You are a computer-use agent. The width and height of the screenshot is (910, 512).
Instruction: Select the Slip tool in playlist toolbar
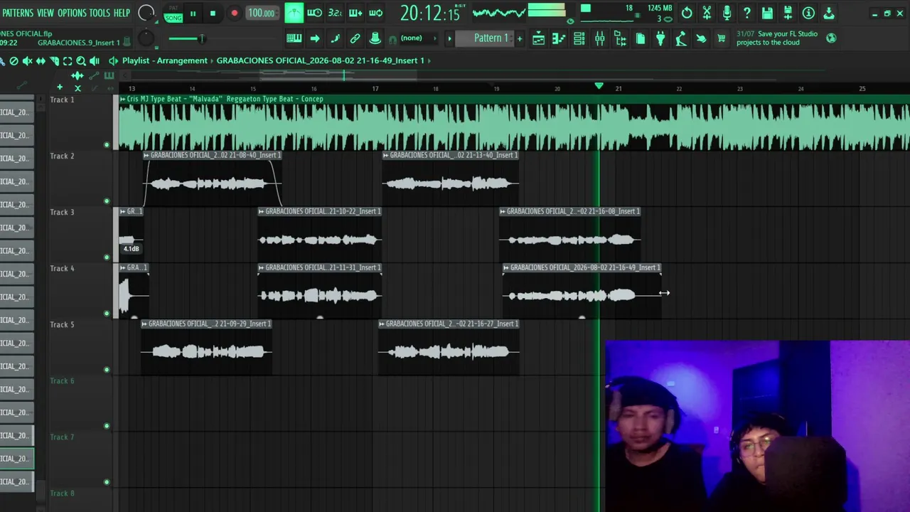[41, 61]
